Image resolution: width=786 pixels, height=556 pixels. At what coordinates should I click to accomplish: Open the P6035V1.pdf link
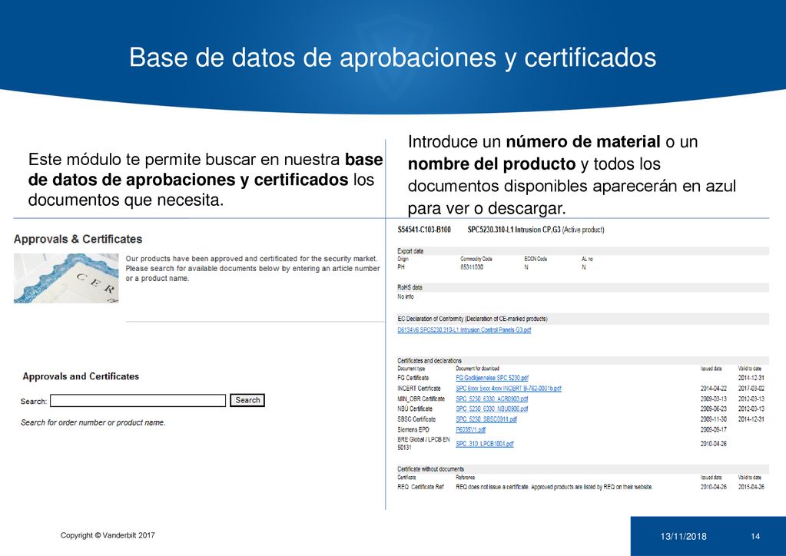(x=470, y=430)
